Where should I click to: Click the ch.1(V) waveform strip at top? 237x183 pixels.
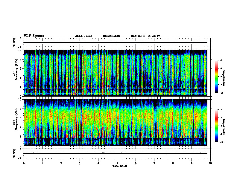point(117,42)
